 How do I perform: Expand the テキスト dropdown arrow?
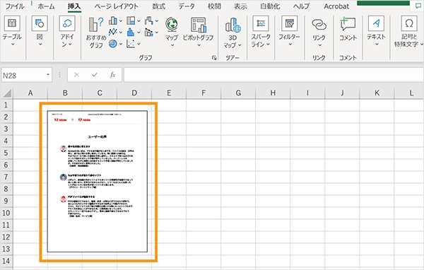(377, 44)
